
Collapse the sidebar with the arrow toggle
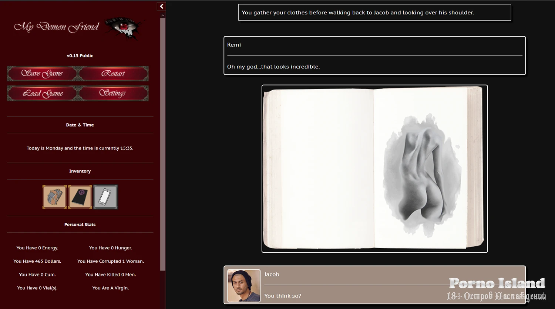coord(162,6)
